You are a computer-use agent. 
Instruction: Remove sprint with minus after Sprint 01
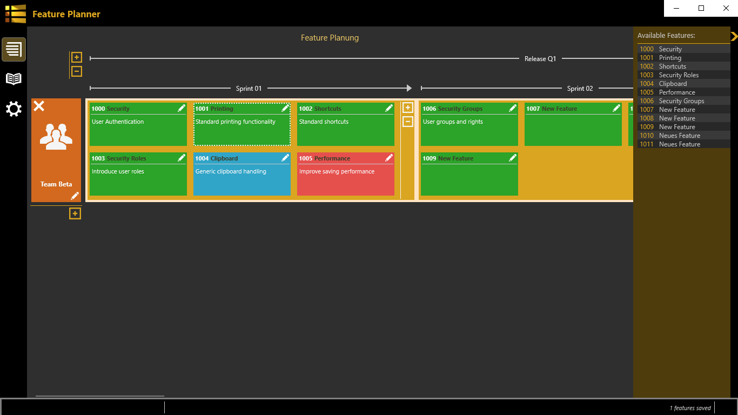pos(408,122)
